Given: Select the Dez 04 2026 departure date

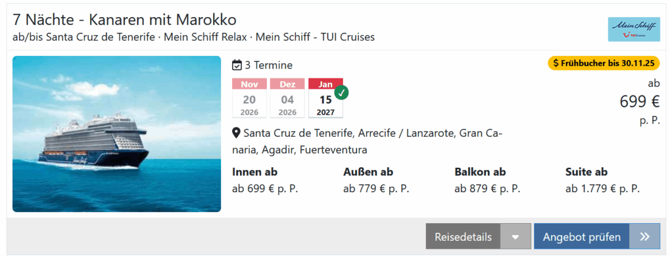Looking at the screenshot, I should tap(287, 99).
